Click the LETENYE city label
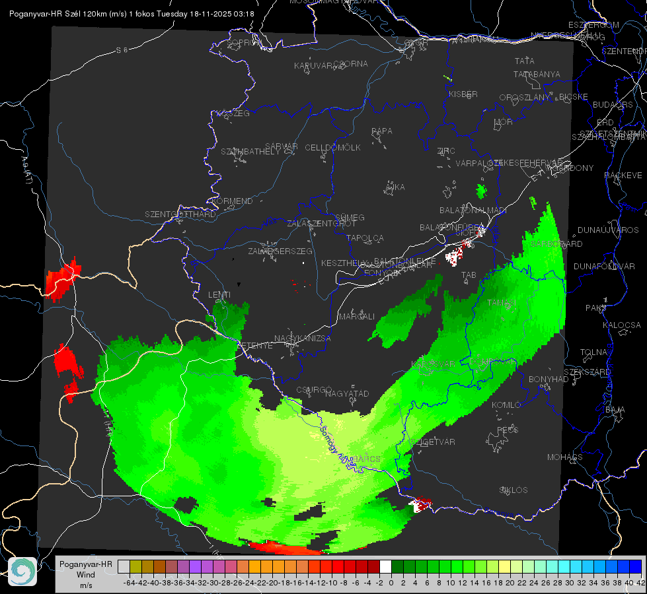The image size is (647, 594). tap(255, 346)
